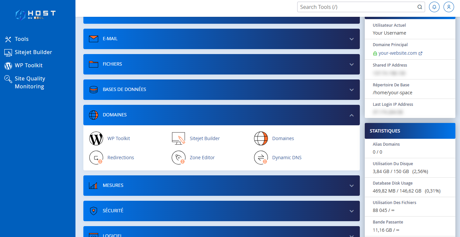460x237 pixels.
Task: Expand the E-MAIL section chevron
Action: (352, 39)
